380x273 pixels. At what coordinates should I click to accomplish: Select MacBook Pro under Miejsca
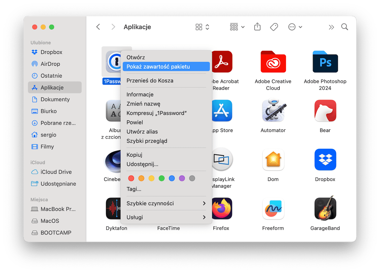point(55,209)
